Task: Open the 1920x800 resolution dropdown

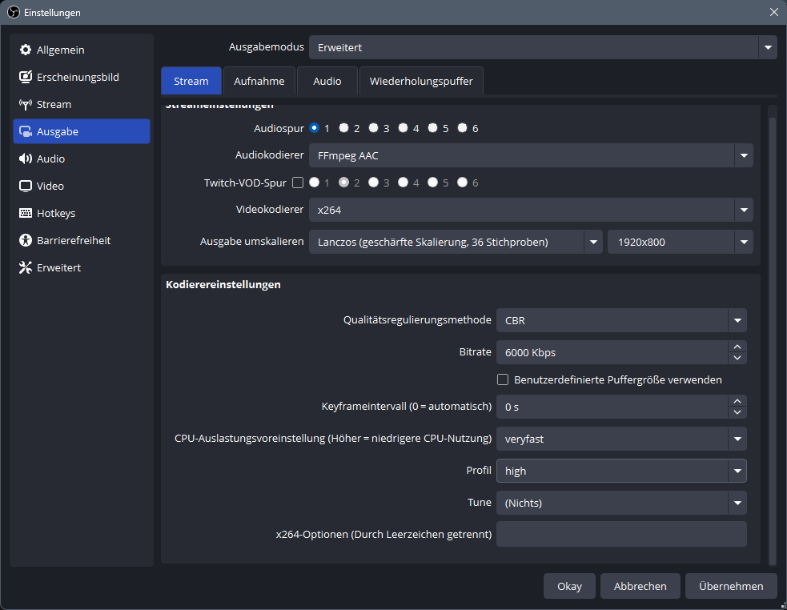Action: [x=680, y=242]
